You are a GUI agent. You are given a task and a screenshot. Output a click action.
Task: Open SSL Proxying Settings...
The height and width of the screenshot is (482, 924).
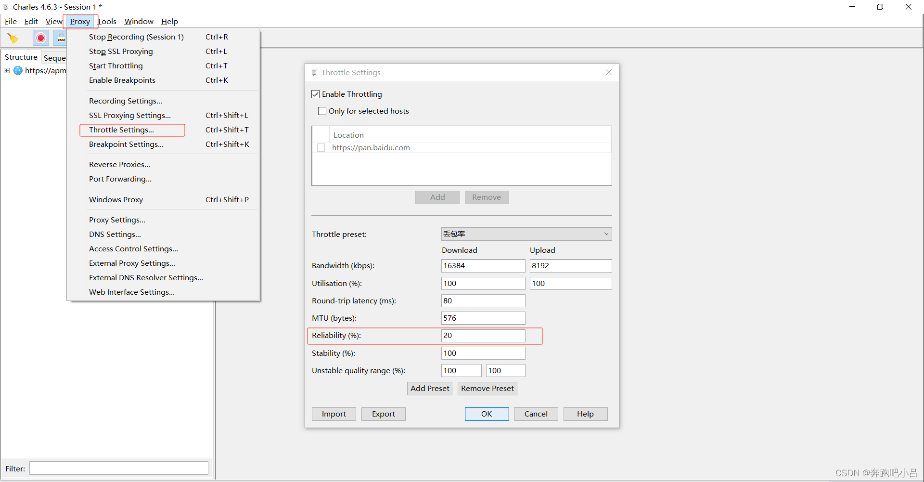pos(163,116)
